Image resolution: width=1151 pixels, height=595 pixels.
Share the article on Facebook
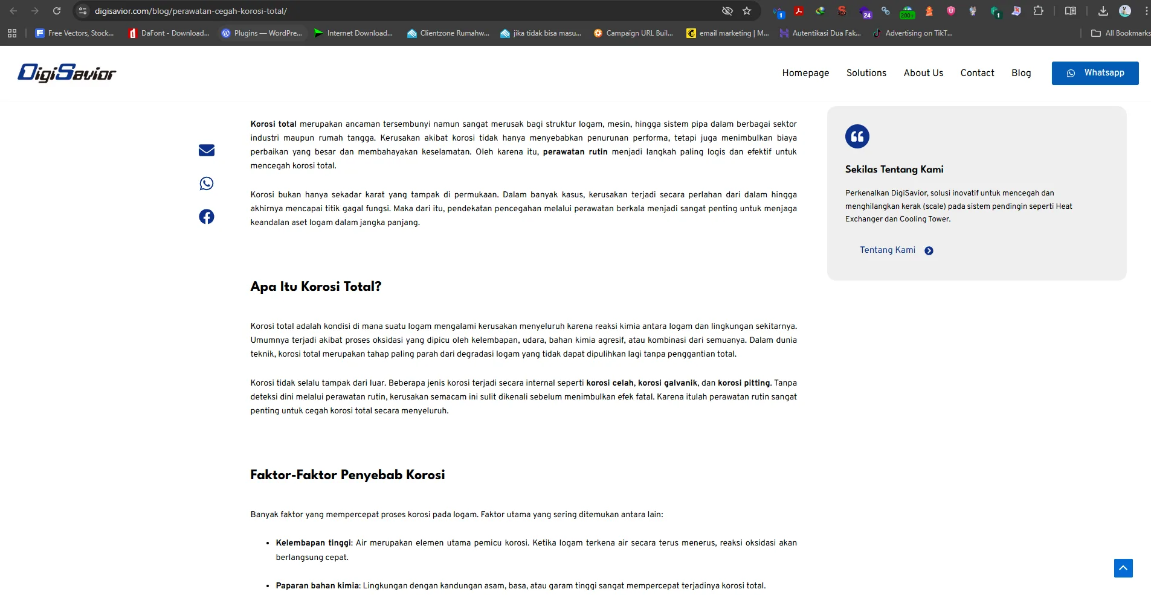click(x=206, y=216)
